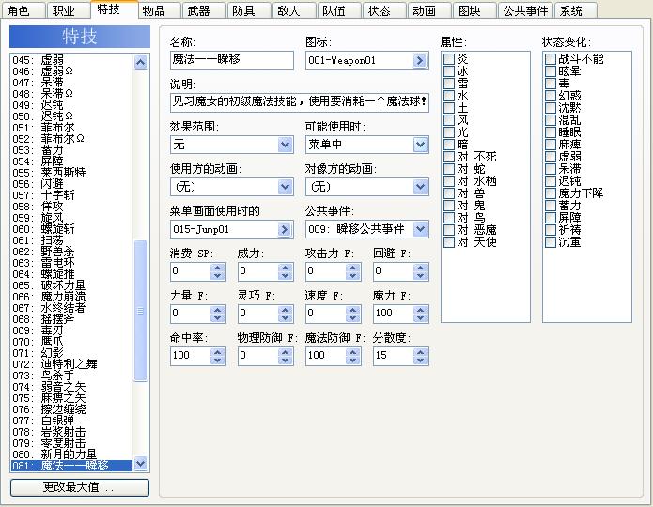
Task: Click the 更改最大值 button
Action: pyautogui.click(x=80, y=487)
